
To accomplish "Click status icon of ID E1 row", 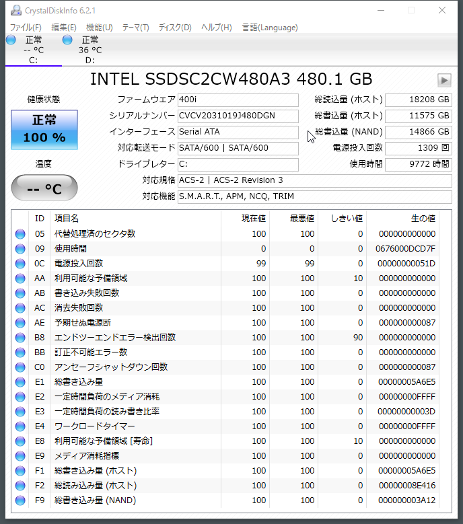I will click(x=20, y=382).
